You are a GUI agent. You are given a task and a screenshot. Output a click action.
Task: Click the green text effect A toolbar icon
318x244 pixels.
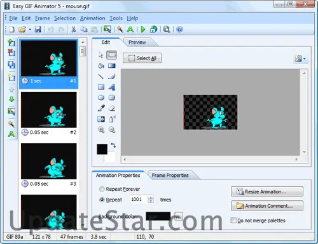pos(130,29)
